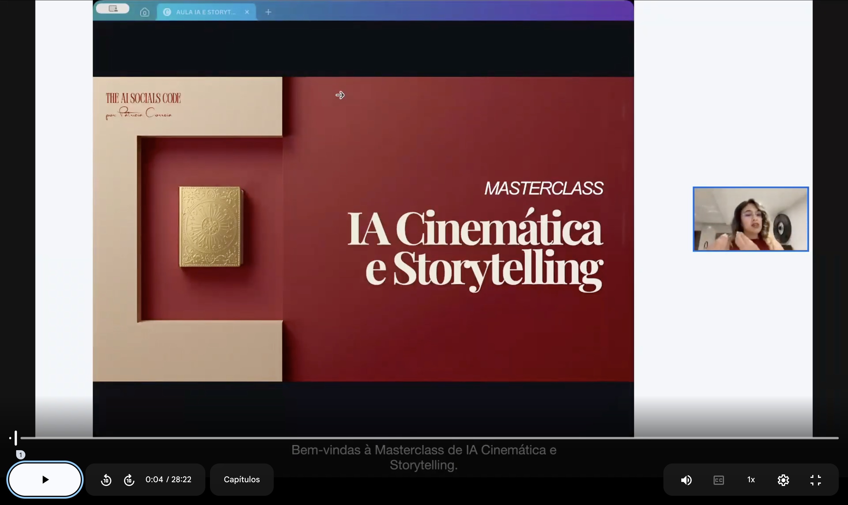Mute the video volume
This screenshot has width=848, height=505.
pyautogui.click(x=686, y=480)
